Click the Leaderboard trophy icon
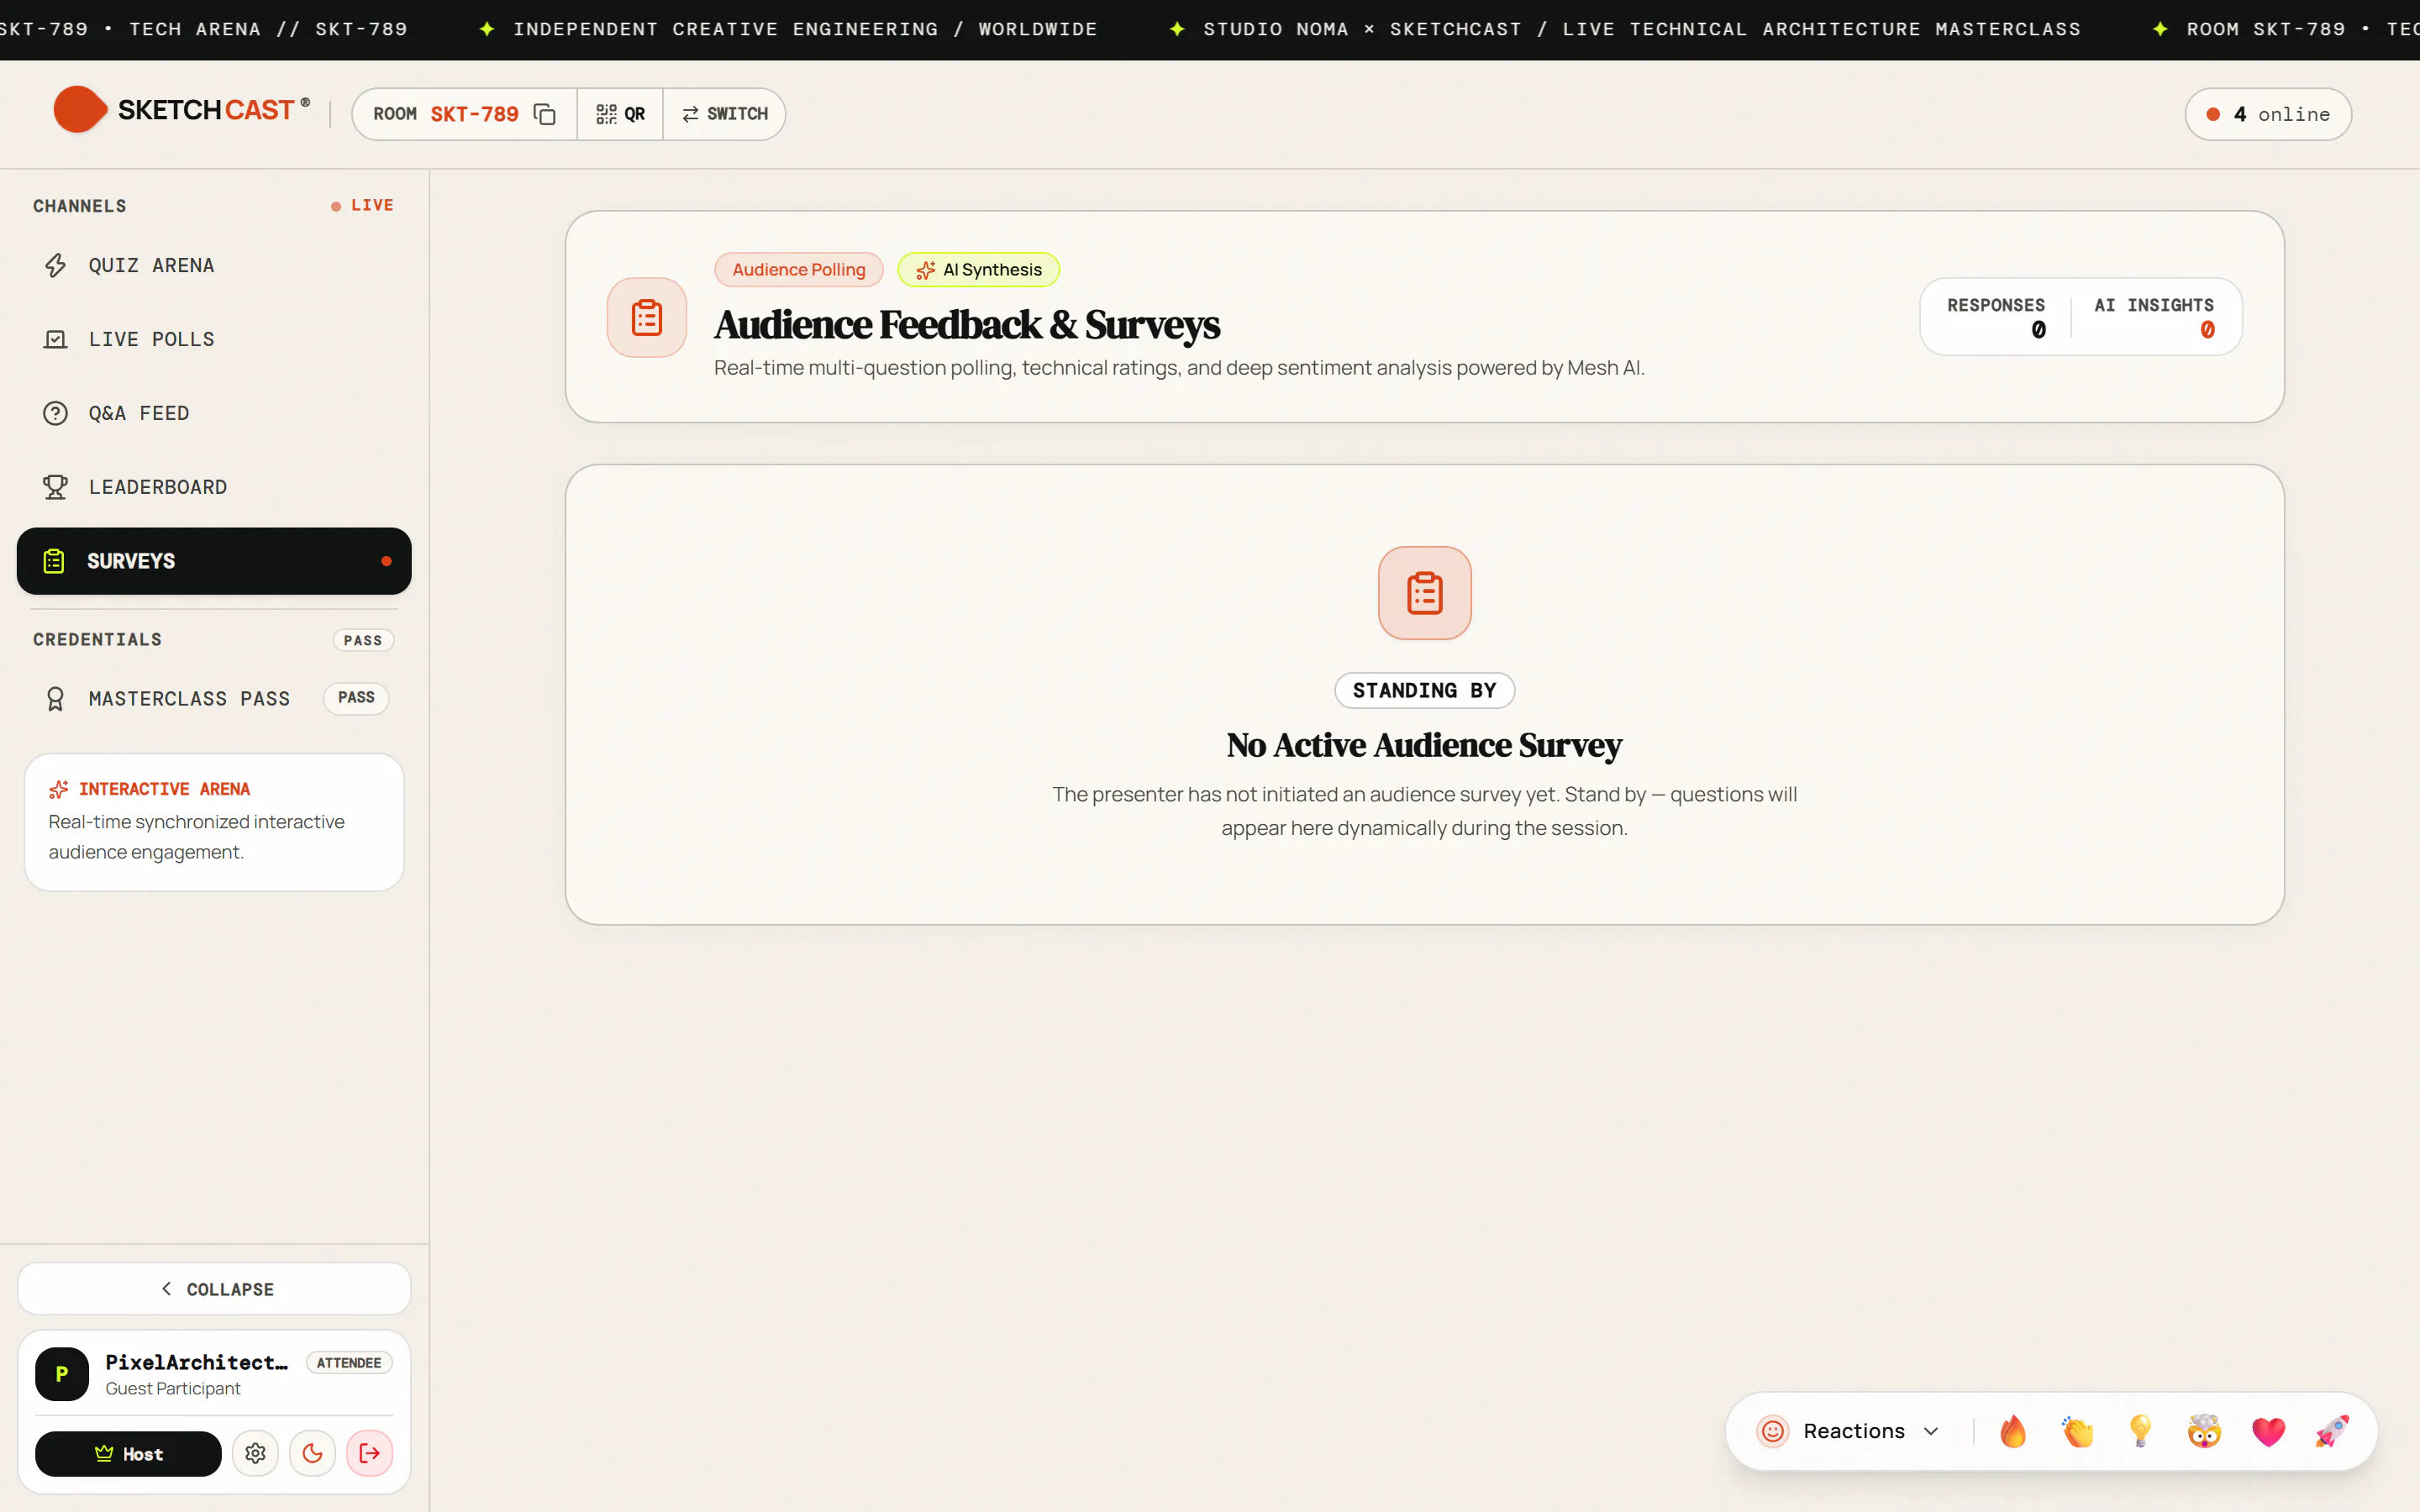Viewport: 2420px width, 1512px height. pos(55,487)
